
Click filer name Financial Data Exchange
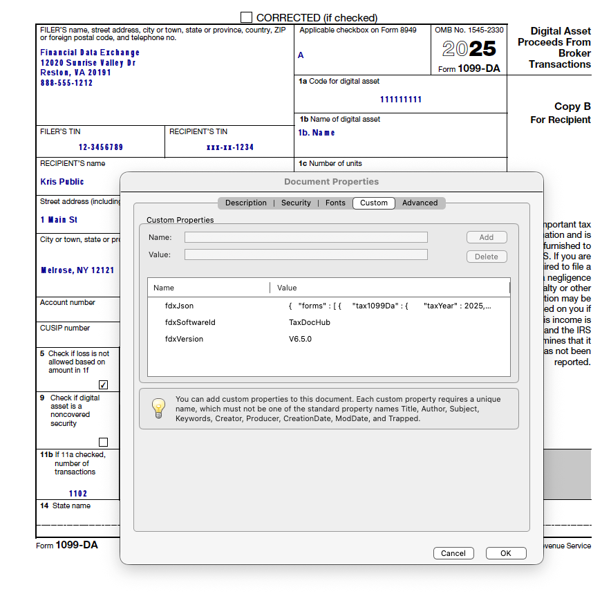[90, 53]
